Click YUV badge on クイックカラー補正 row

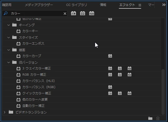(x=130, y=93)
